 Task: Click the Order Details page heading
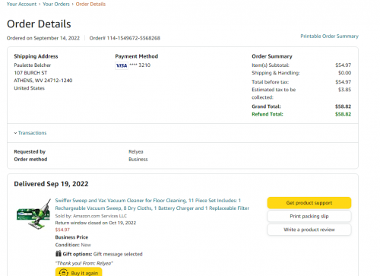point(39,24)
